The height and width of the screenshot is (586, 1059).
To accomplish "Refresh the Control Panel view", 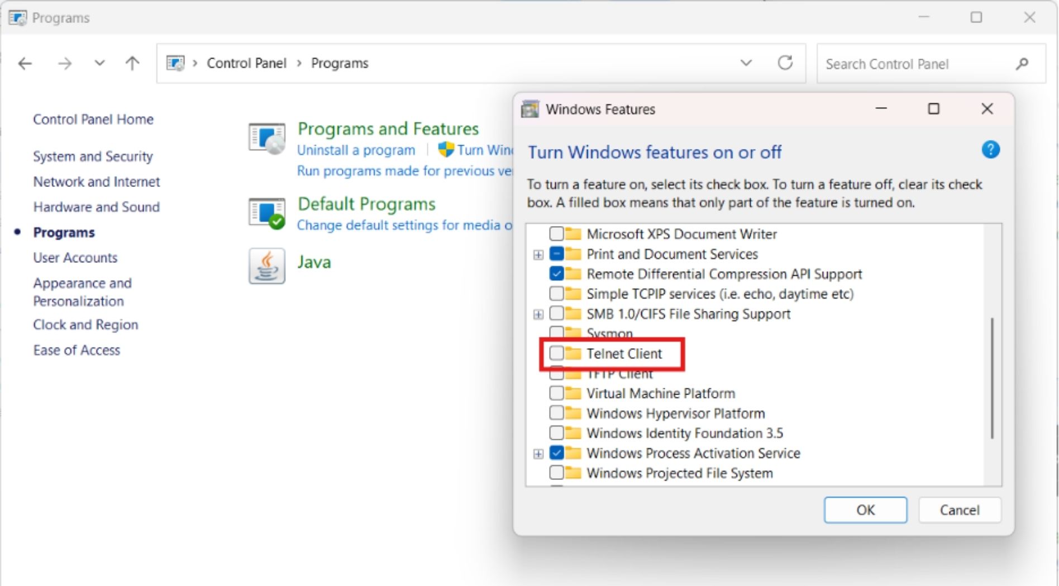I will point(785,63).
